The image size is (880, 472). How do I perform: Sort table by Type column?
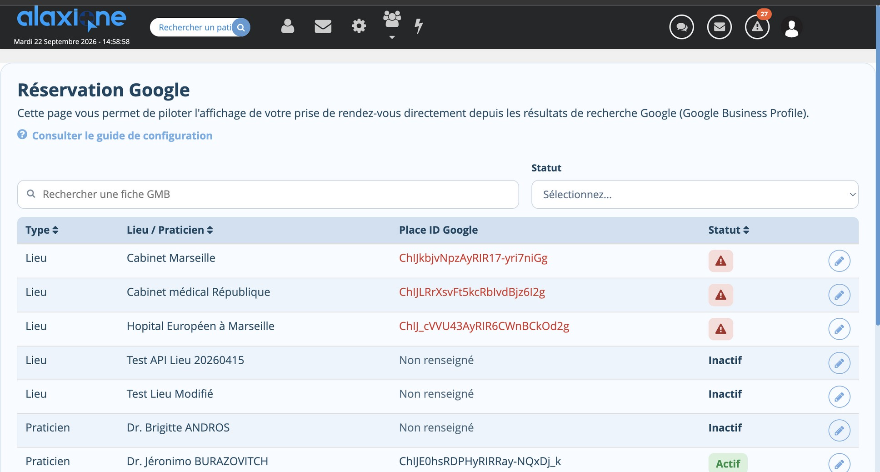42,230
